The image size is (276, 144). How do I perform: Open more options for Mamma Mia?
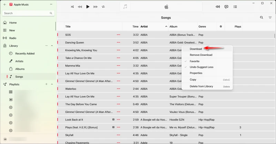click(x=118, y=66)
